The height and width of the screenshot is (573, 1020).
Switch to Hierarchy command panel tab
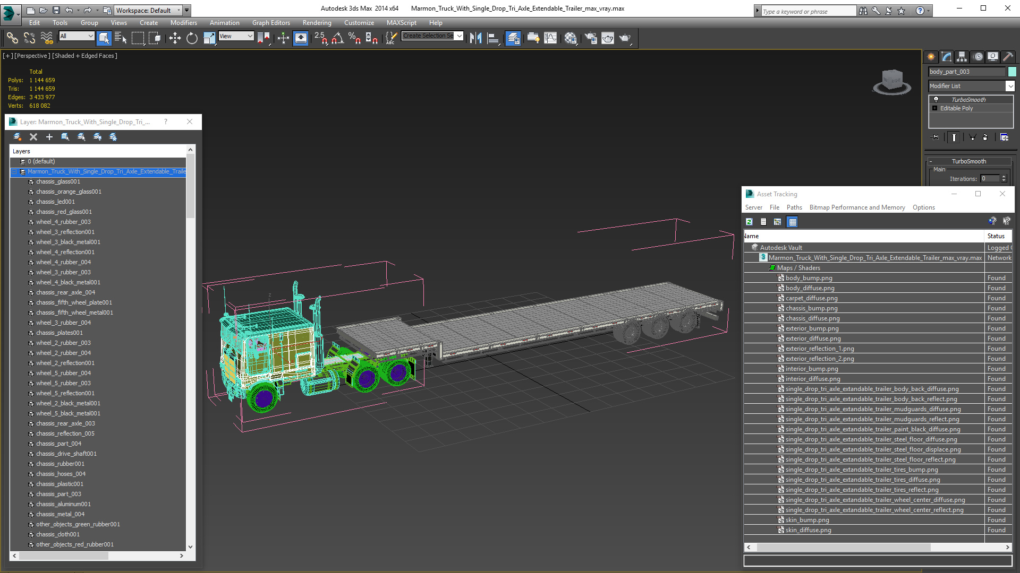click(962, 56)
